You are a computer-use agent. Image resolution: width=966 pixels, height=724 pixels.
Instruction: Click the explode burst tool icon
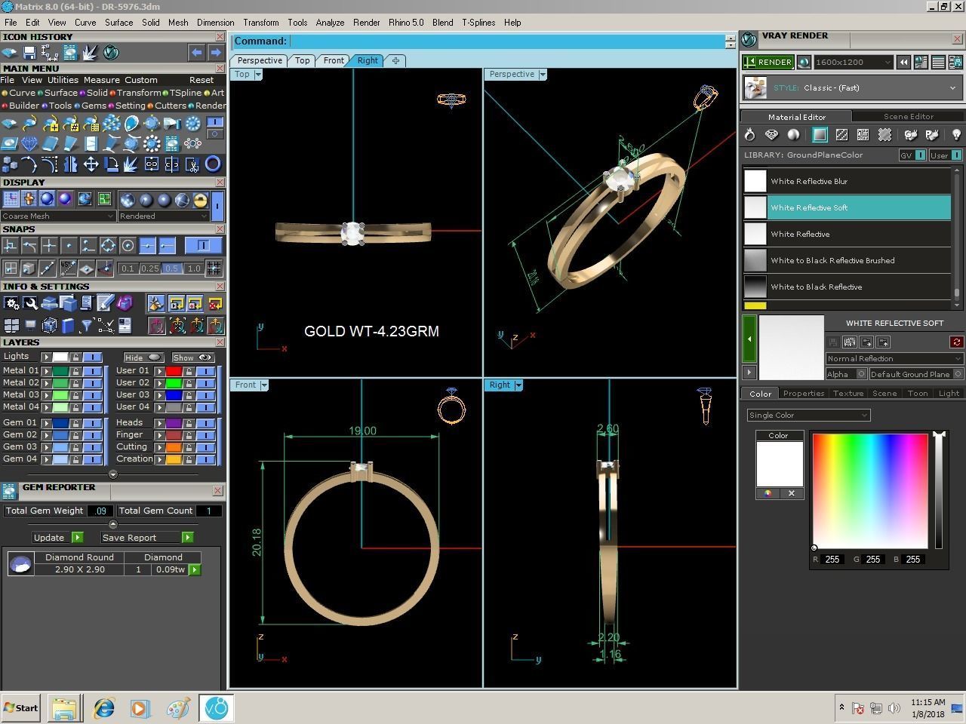131,164
